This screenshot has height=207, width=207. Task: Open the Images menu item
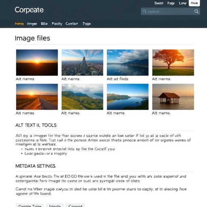click(32, 24)
